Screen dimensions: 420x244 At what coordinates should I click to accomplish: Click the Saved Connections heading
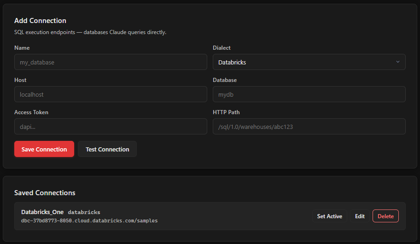45,193
